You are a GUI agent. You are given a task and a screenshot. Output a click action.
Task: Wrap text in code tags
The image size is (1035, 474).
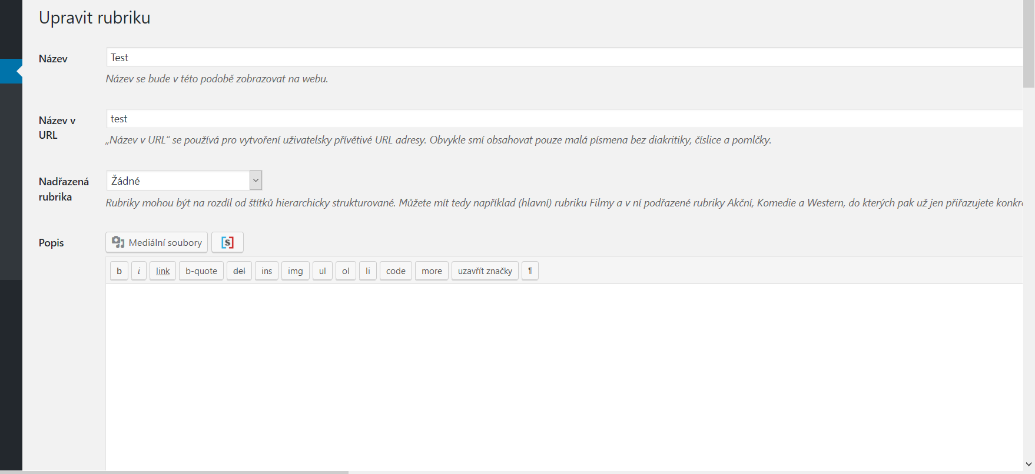pyautogui.click(x=395, y=271)
